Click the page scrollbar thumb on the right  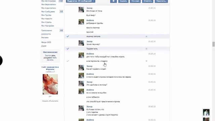pyautogui.click(x=213, y=44)
